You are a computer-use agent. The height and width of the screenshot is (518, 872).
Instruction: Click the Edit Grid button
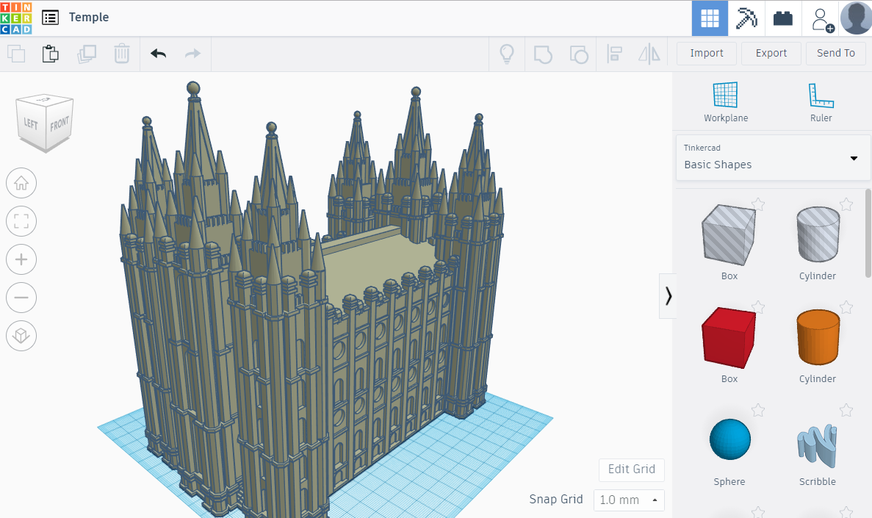632,470
